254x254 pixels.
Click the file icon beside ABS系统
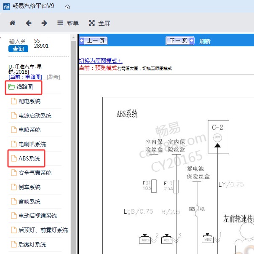tap(14, 158)
